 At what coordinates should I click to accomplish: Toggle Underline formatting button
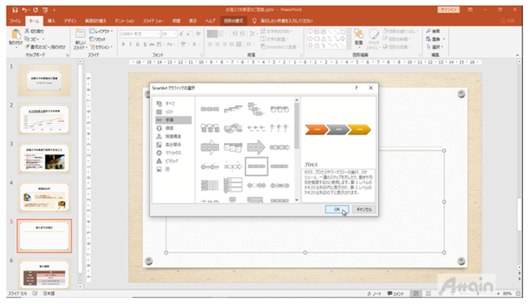click(137, 44)
